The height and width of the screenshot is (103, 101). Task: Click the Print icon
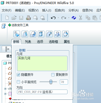[x=28, y=18]
